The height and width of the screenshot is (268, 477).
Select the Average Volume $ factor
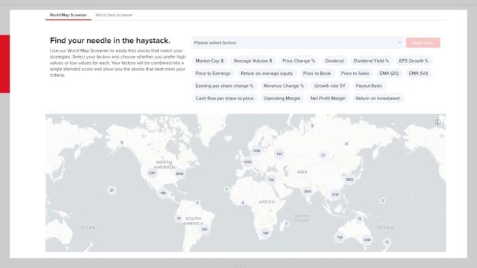253,61
